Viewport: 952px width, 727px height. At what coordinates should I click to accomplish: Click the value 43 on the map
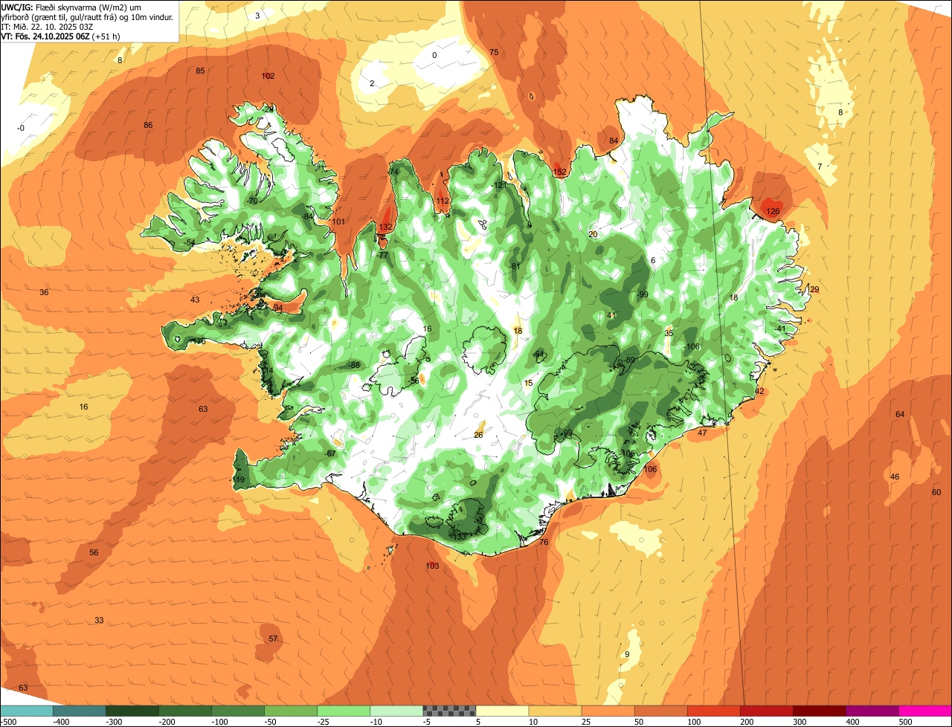point(195,300)
